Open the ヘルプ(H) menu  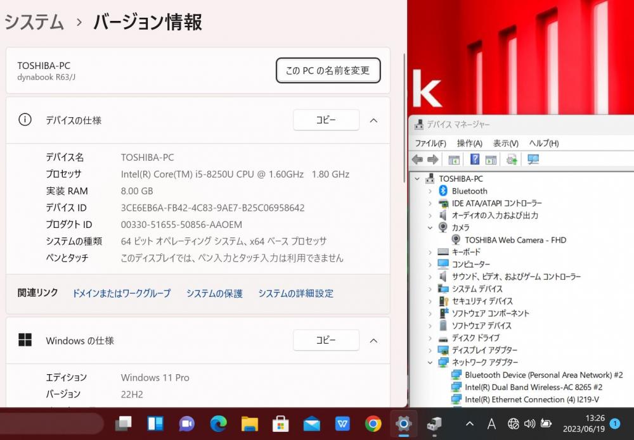point(544,143)
